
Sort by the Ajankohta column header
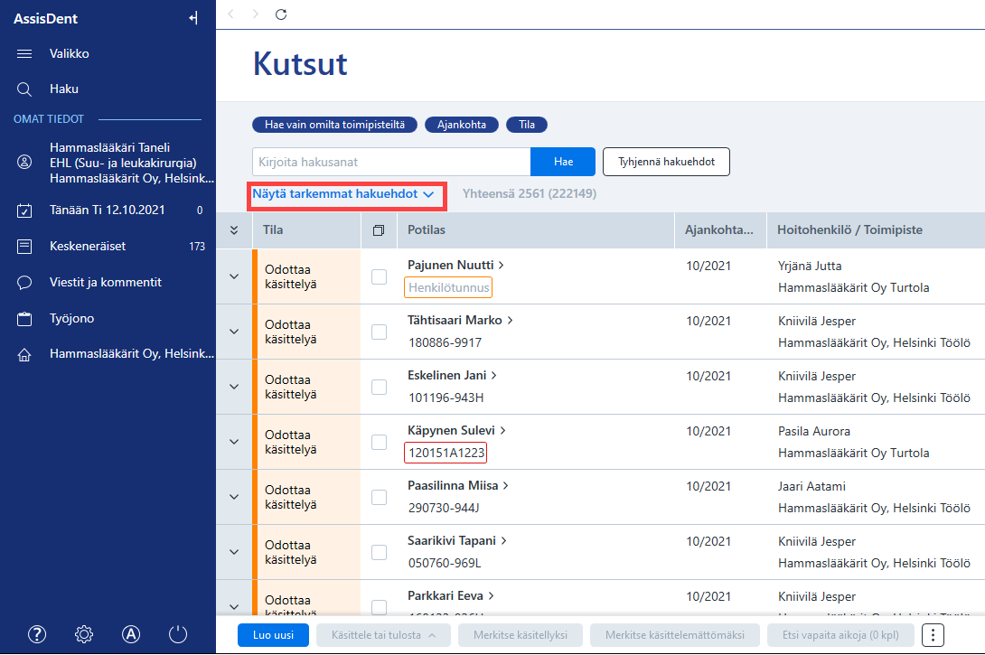(x=718, y=229)
